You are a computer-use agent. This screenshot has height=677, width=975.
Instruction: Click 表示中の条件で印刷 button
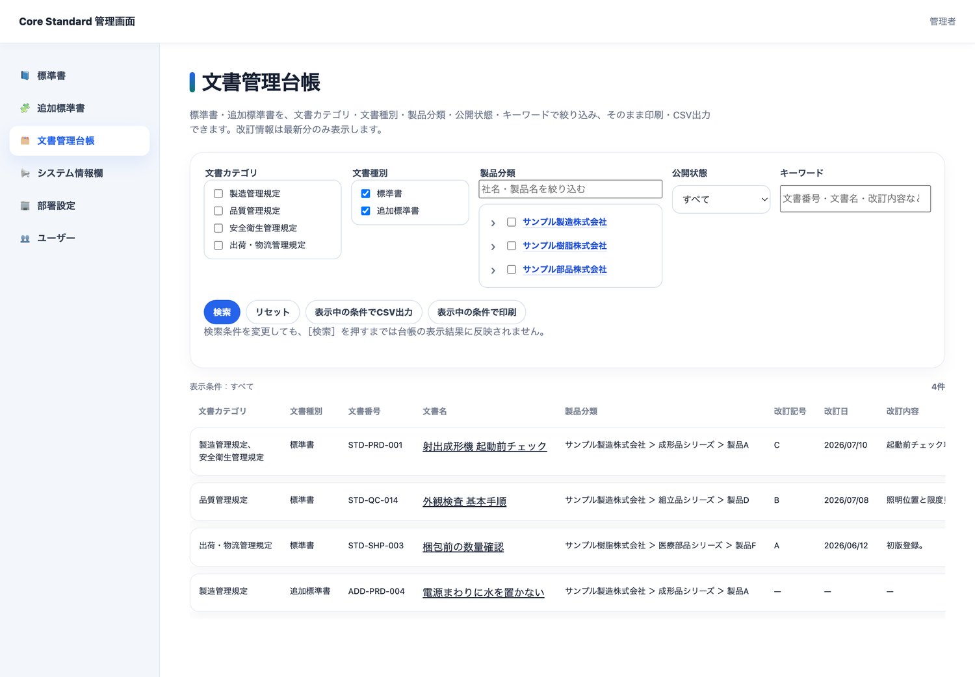click(477, 313)
